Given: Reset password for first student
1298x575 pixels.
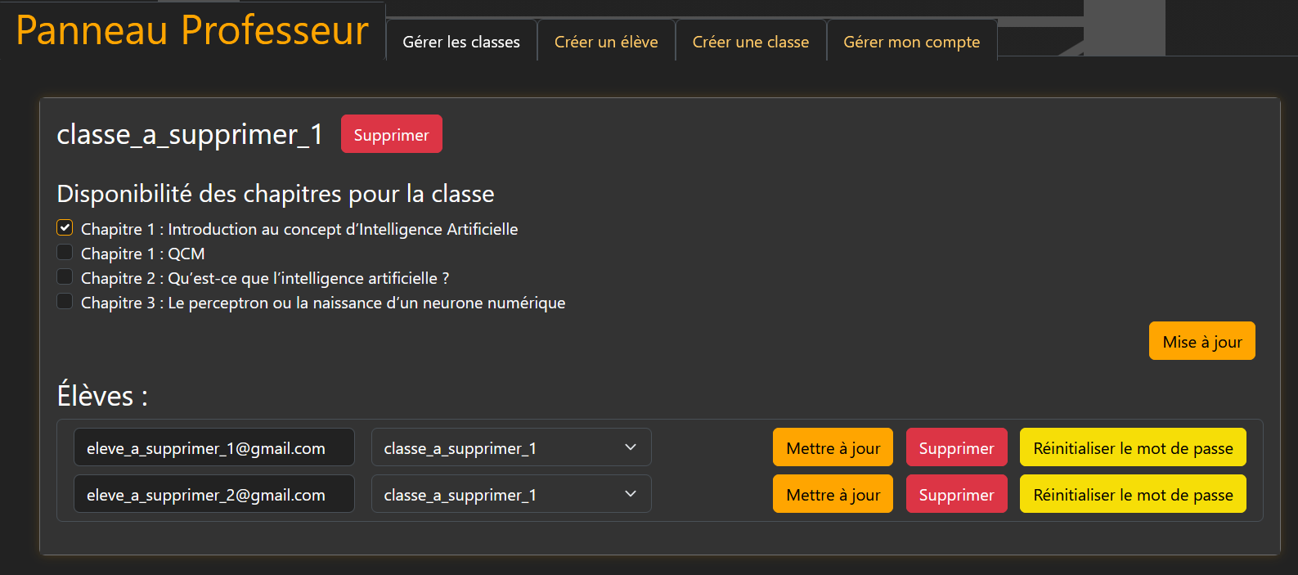Looking at the screenshot, I should pyautogui.click(x=1133, y=447).
